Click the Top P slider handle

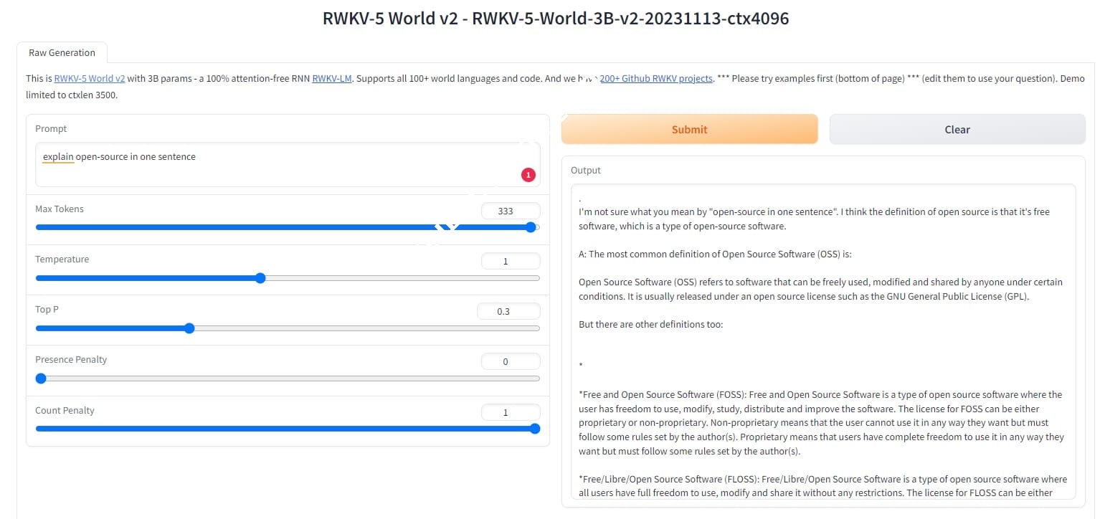[189, 328]
